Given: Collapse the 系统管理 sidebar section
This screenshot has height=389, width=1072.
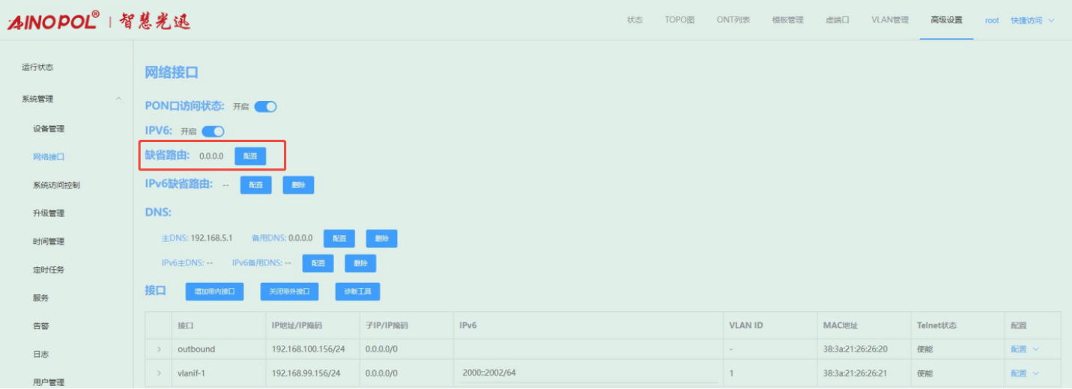Looking at the screenshot, I should (x=118, y=99).
